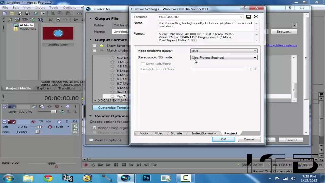Click Cancel in the Custom Settings dialog
Viewport: 325px width, 183px height.
point(249,139)
